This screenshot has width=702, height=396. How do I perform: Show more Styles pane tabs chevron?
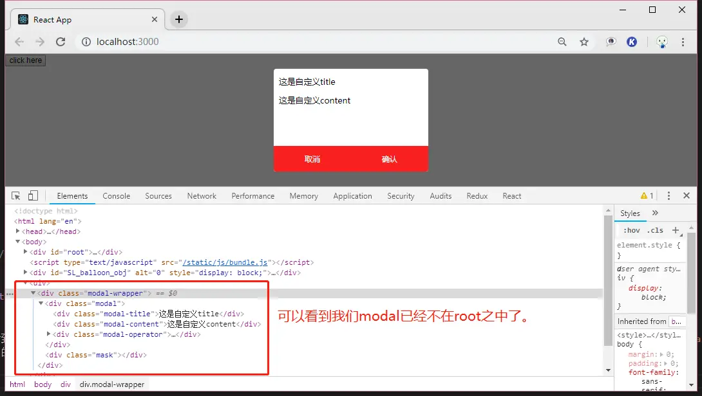[x=655, y=213]
